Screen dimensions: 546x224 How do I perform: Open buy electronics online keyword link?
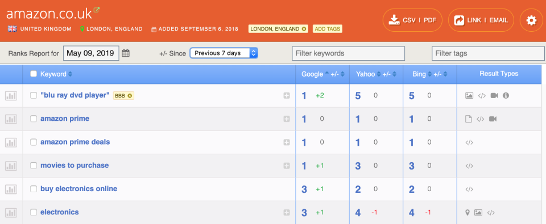pyautogui.click(x=78, y=189)
